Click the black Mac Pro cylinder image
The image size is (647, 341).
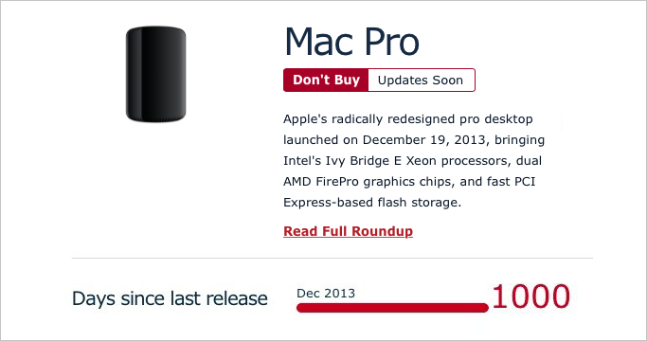pos(155,74)
